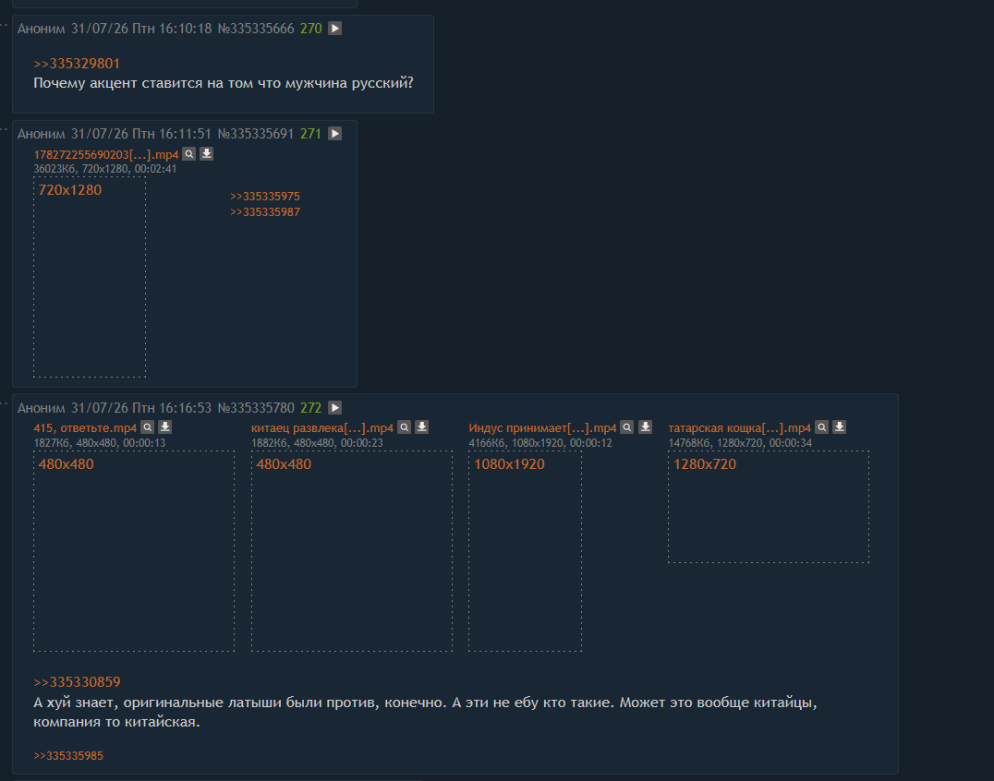Search icon next to татарская кошка mp4
This screenshot has width=994, height=781.
(x=821, y=427)
